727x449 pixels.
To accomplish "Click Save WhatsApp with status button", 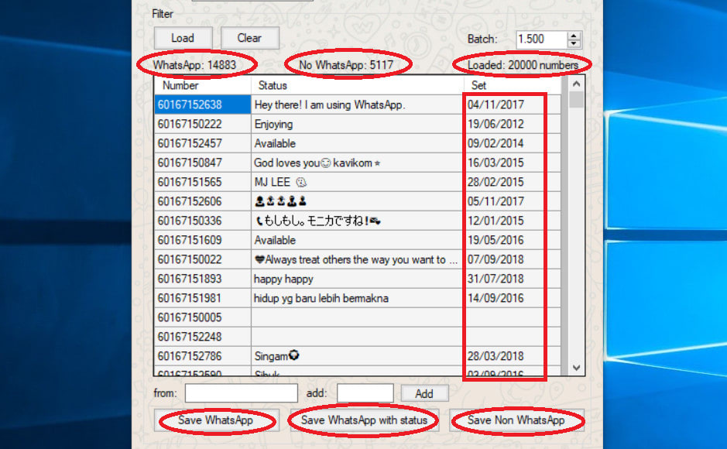I will 365,420.
